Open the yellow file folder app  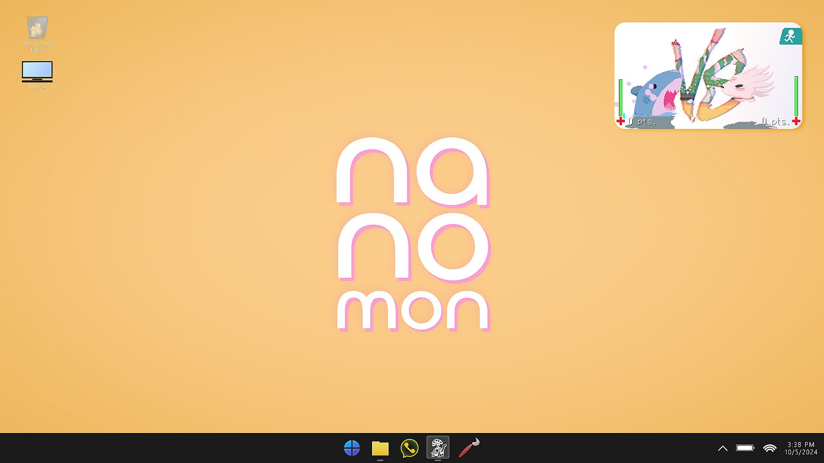pos(380,448)
